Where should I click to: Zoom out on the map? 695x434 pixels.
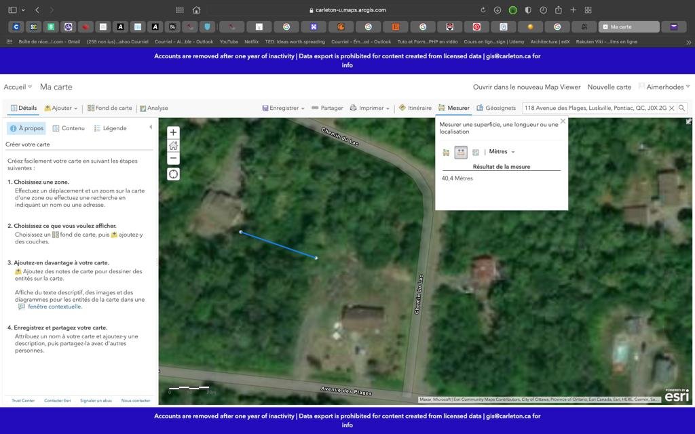tap(174, 158)
